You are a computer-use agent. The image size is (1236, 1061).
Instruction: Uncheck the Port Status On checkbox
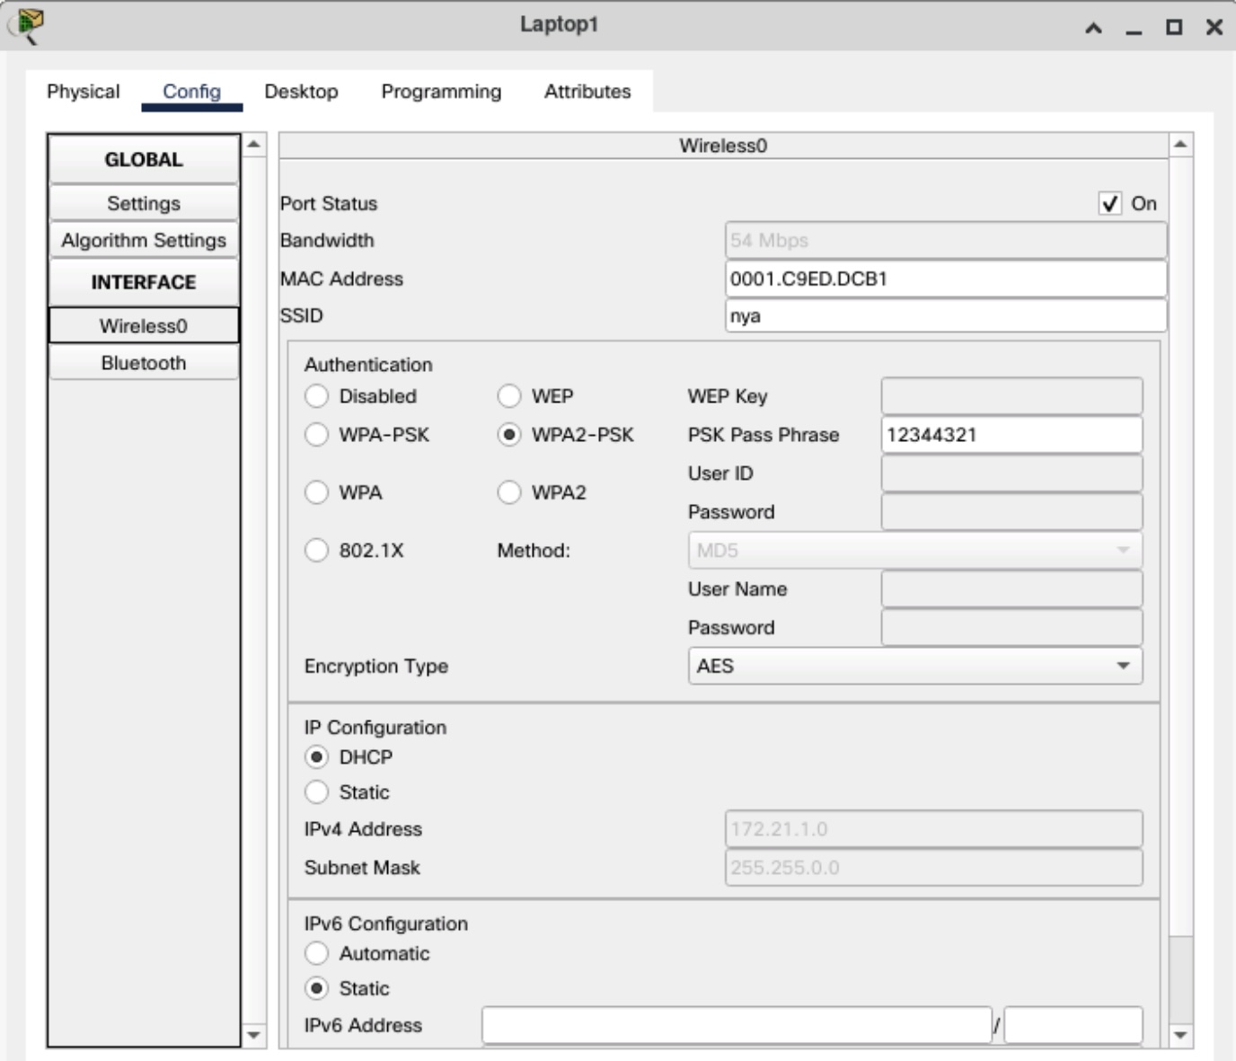(x=1110, y=204)
